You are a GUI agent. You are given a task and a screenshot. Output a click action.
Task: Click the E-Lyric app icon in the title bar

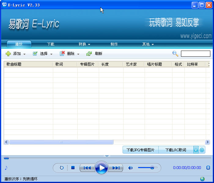click(x=4, y=5)
